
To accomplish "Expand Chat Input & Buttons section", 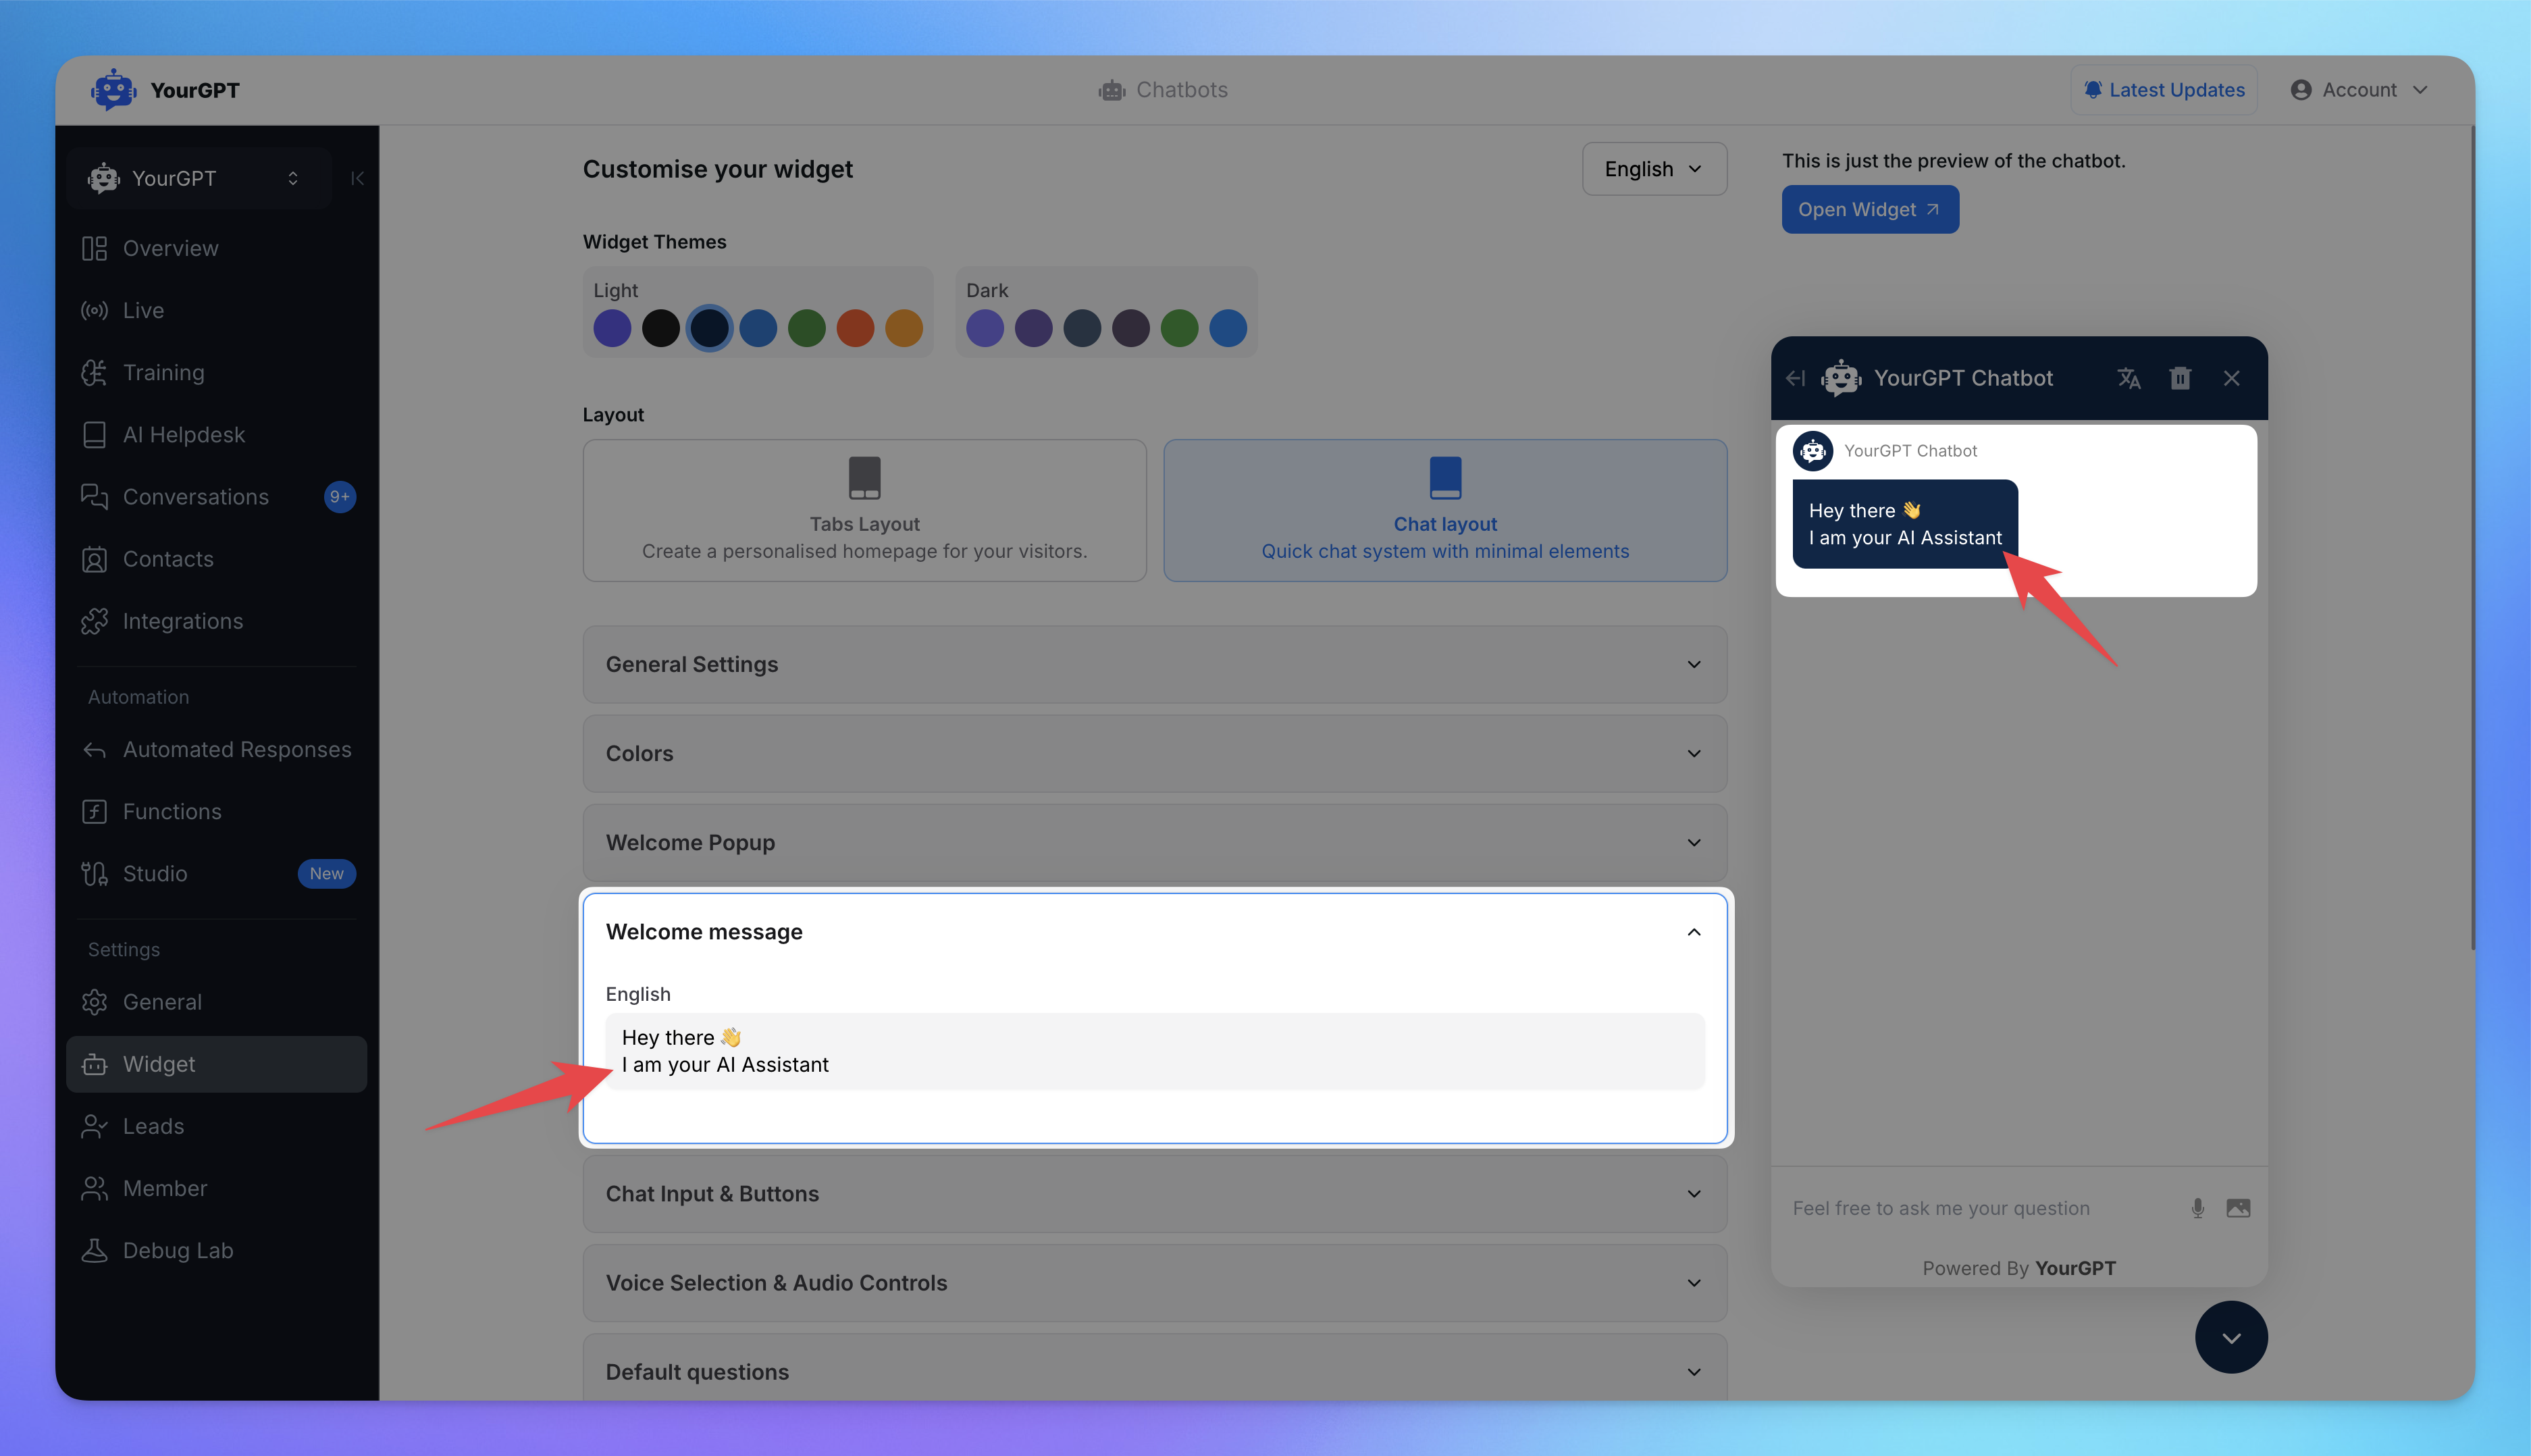I will 1154,1194.
